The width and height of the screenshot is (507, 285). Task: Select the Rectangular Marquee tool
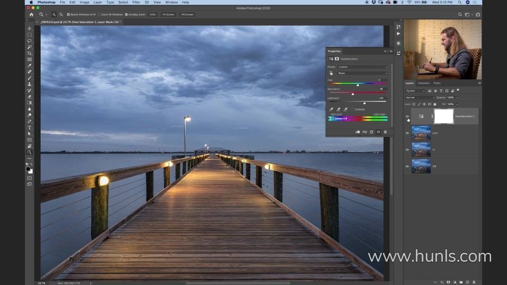pyautogui.click(x=30, y=35)
